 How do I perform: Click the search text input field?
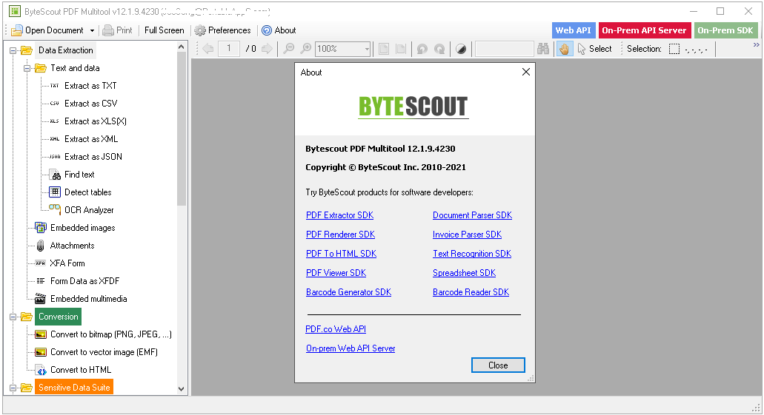tap(505, 49)
